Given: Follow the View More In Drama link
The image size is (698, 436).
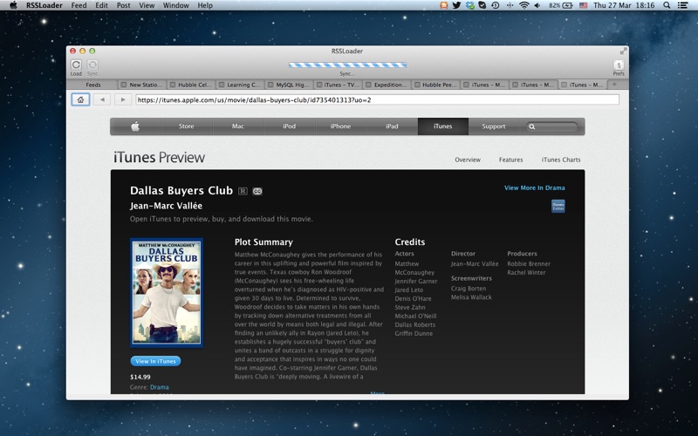Looking at the screenshot, I should [534, 187].
